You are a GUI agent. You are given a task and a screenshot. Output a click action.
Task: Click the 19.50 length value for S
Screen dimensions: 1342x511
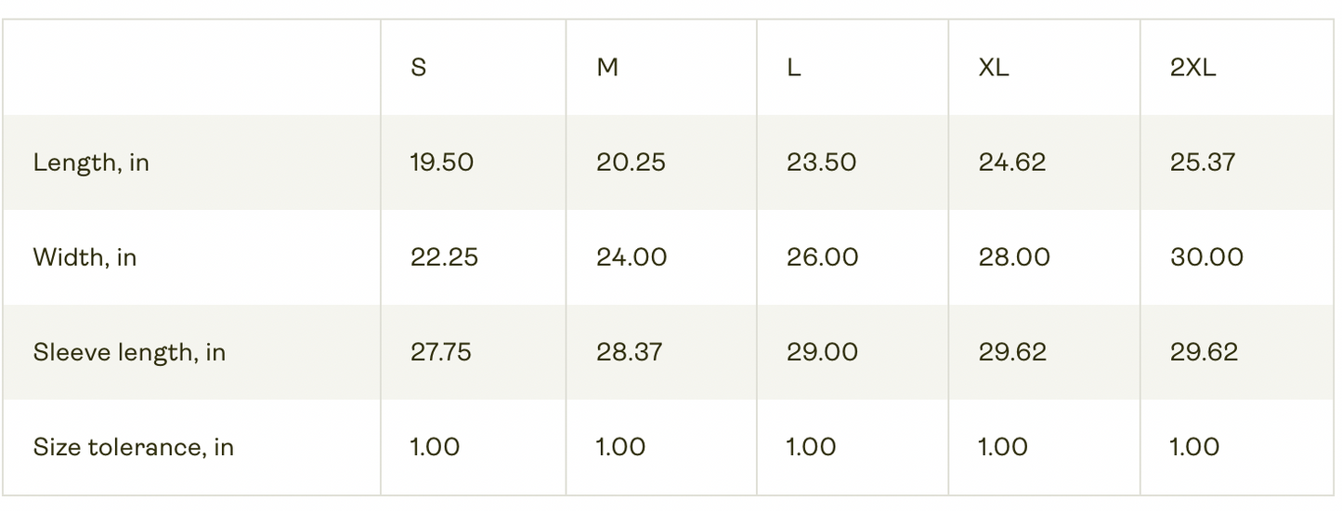pyautogui.click(x=442, y=163)
